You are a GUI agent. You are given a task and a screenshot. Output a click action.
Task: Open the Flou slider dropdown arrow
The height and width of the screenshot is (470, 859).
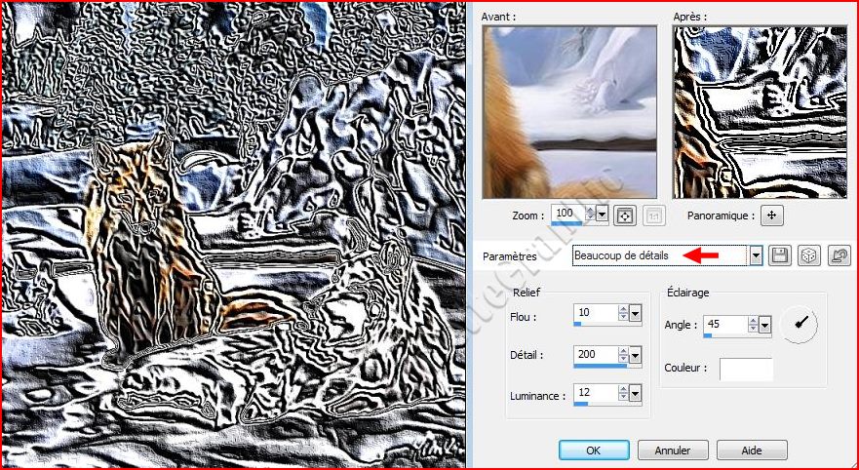[x=636, y=313]
